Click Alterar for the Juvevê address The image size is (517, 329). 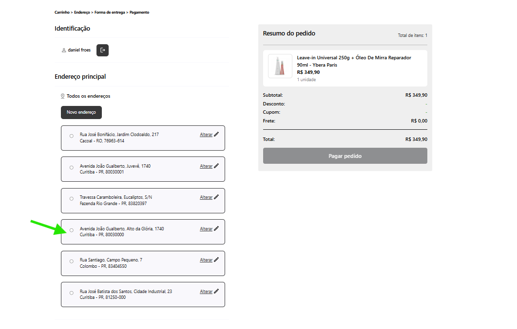pyautogui.click(x=206, y=166)
